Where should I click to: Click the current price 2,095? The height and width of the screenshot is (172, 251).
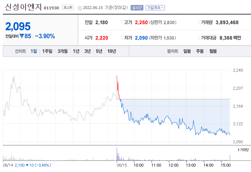(18, 26)
